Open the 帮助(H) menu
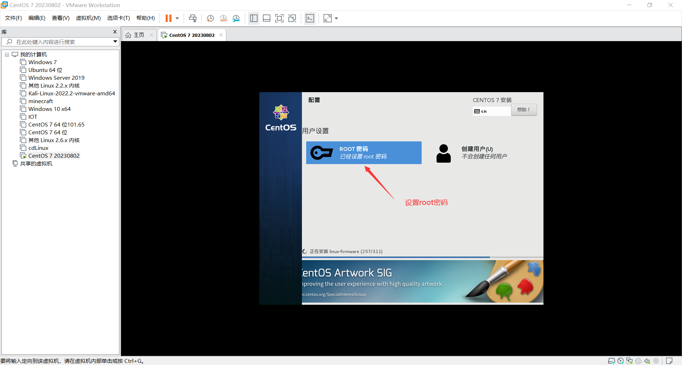This screenshot has height=365, width=682. click(145, 18)
